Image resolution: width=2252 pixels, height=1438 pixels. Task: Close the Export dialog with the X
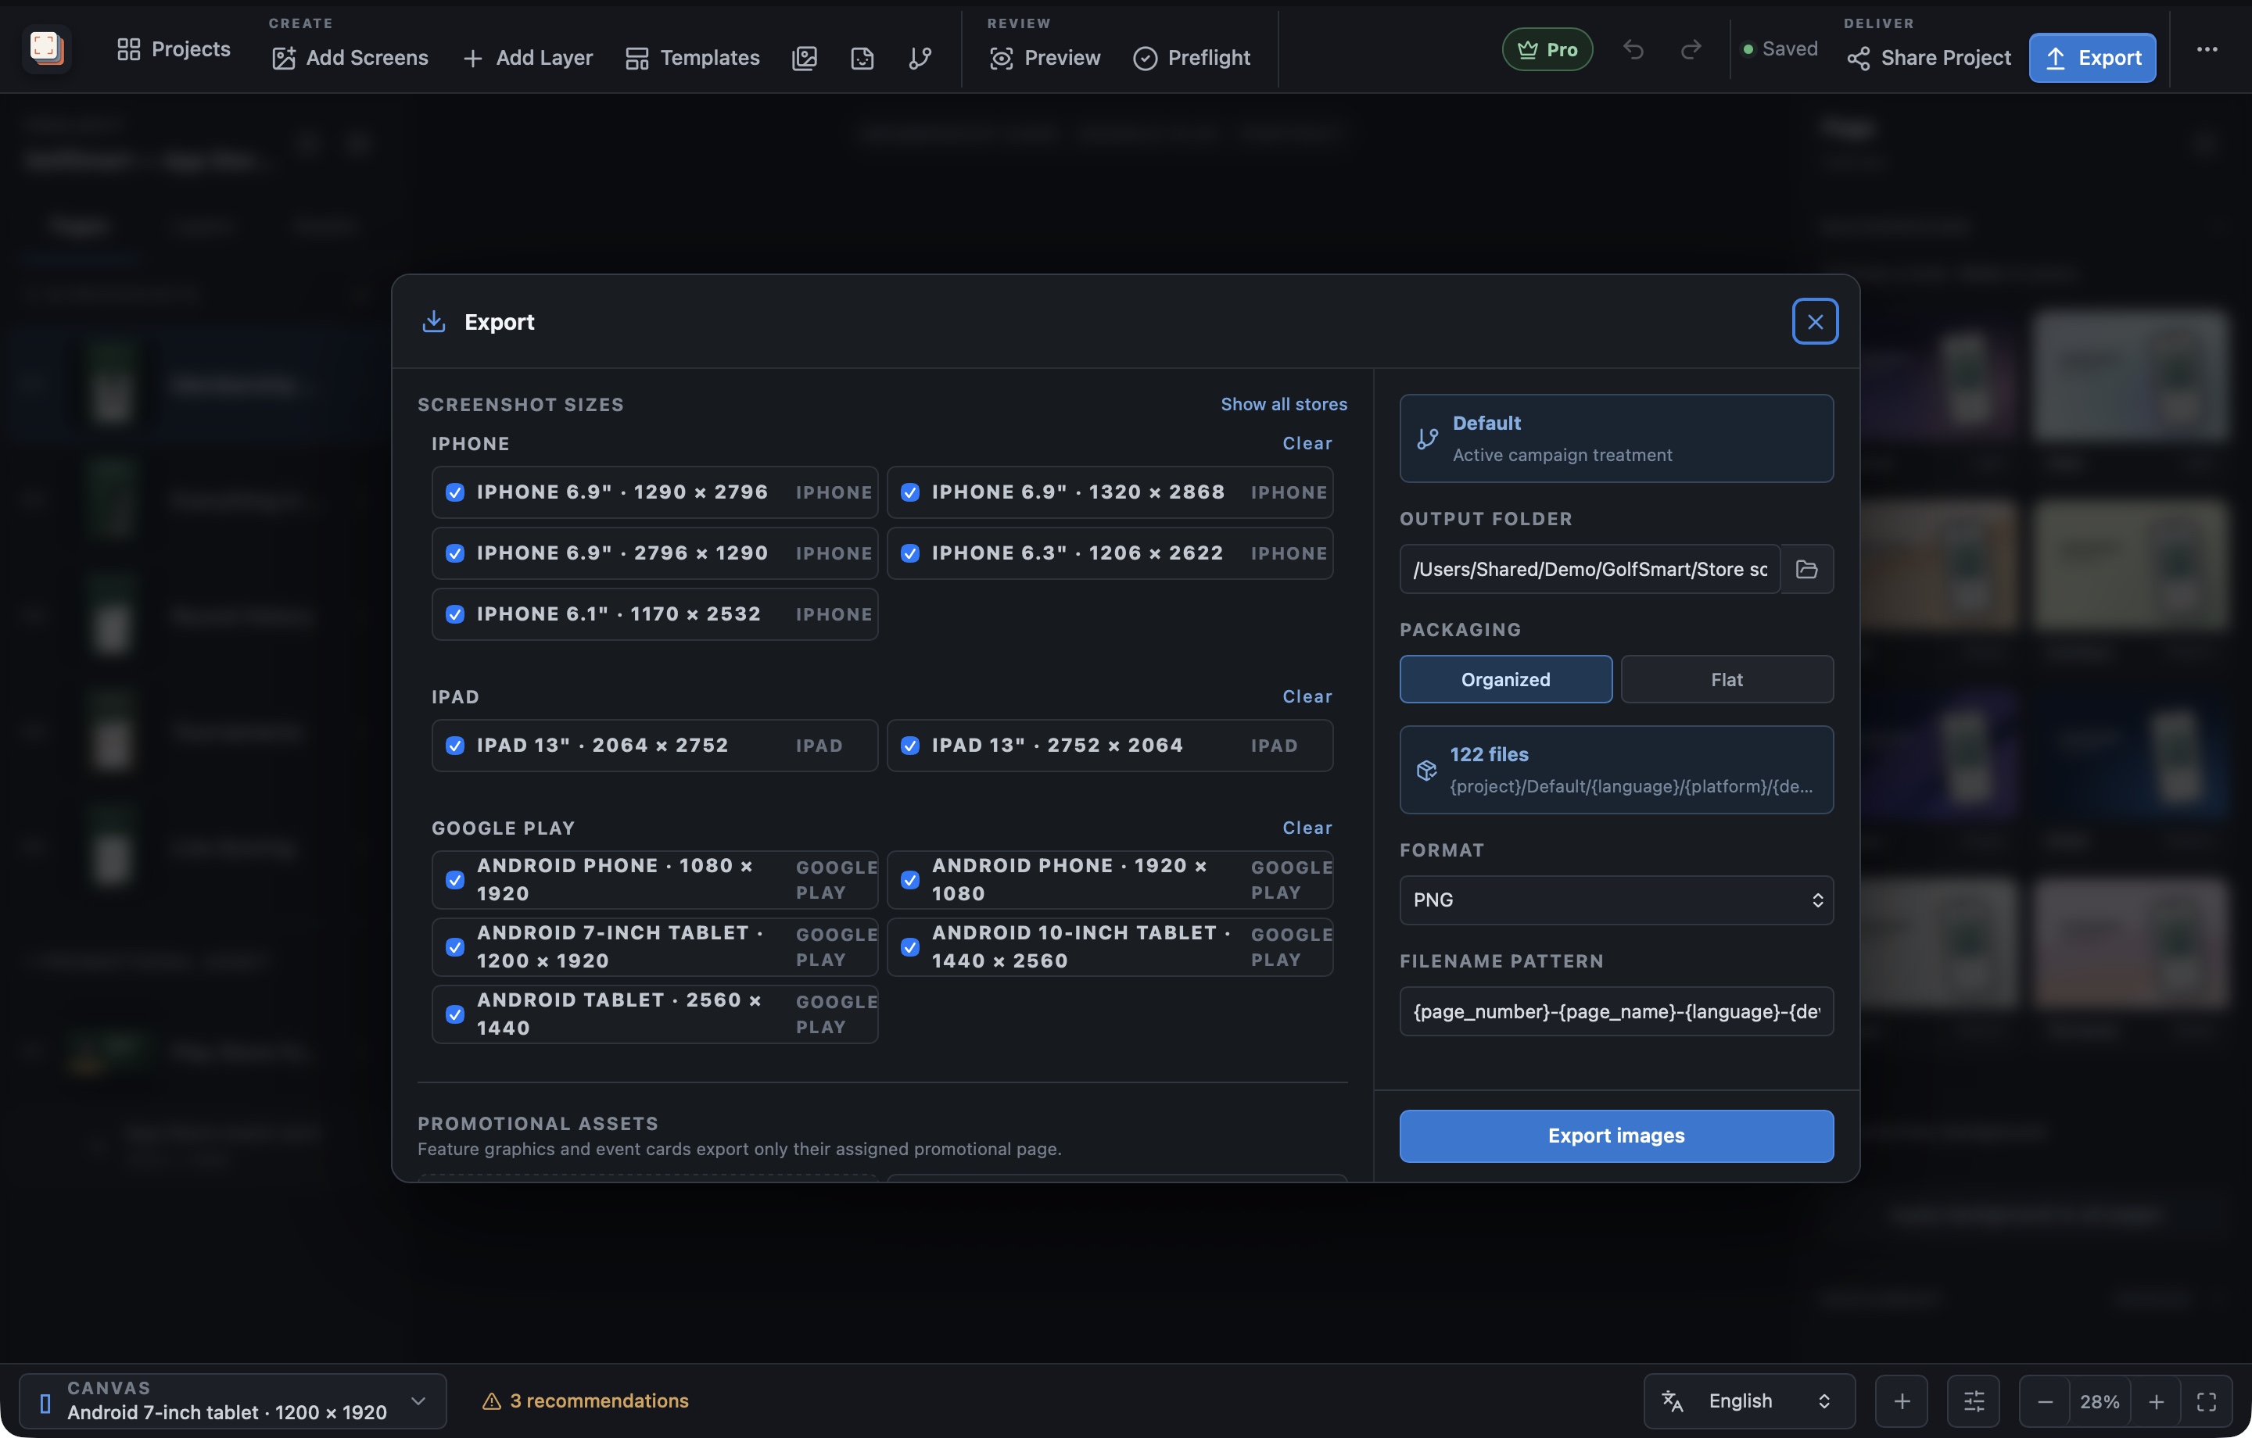1814,320
